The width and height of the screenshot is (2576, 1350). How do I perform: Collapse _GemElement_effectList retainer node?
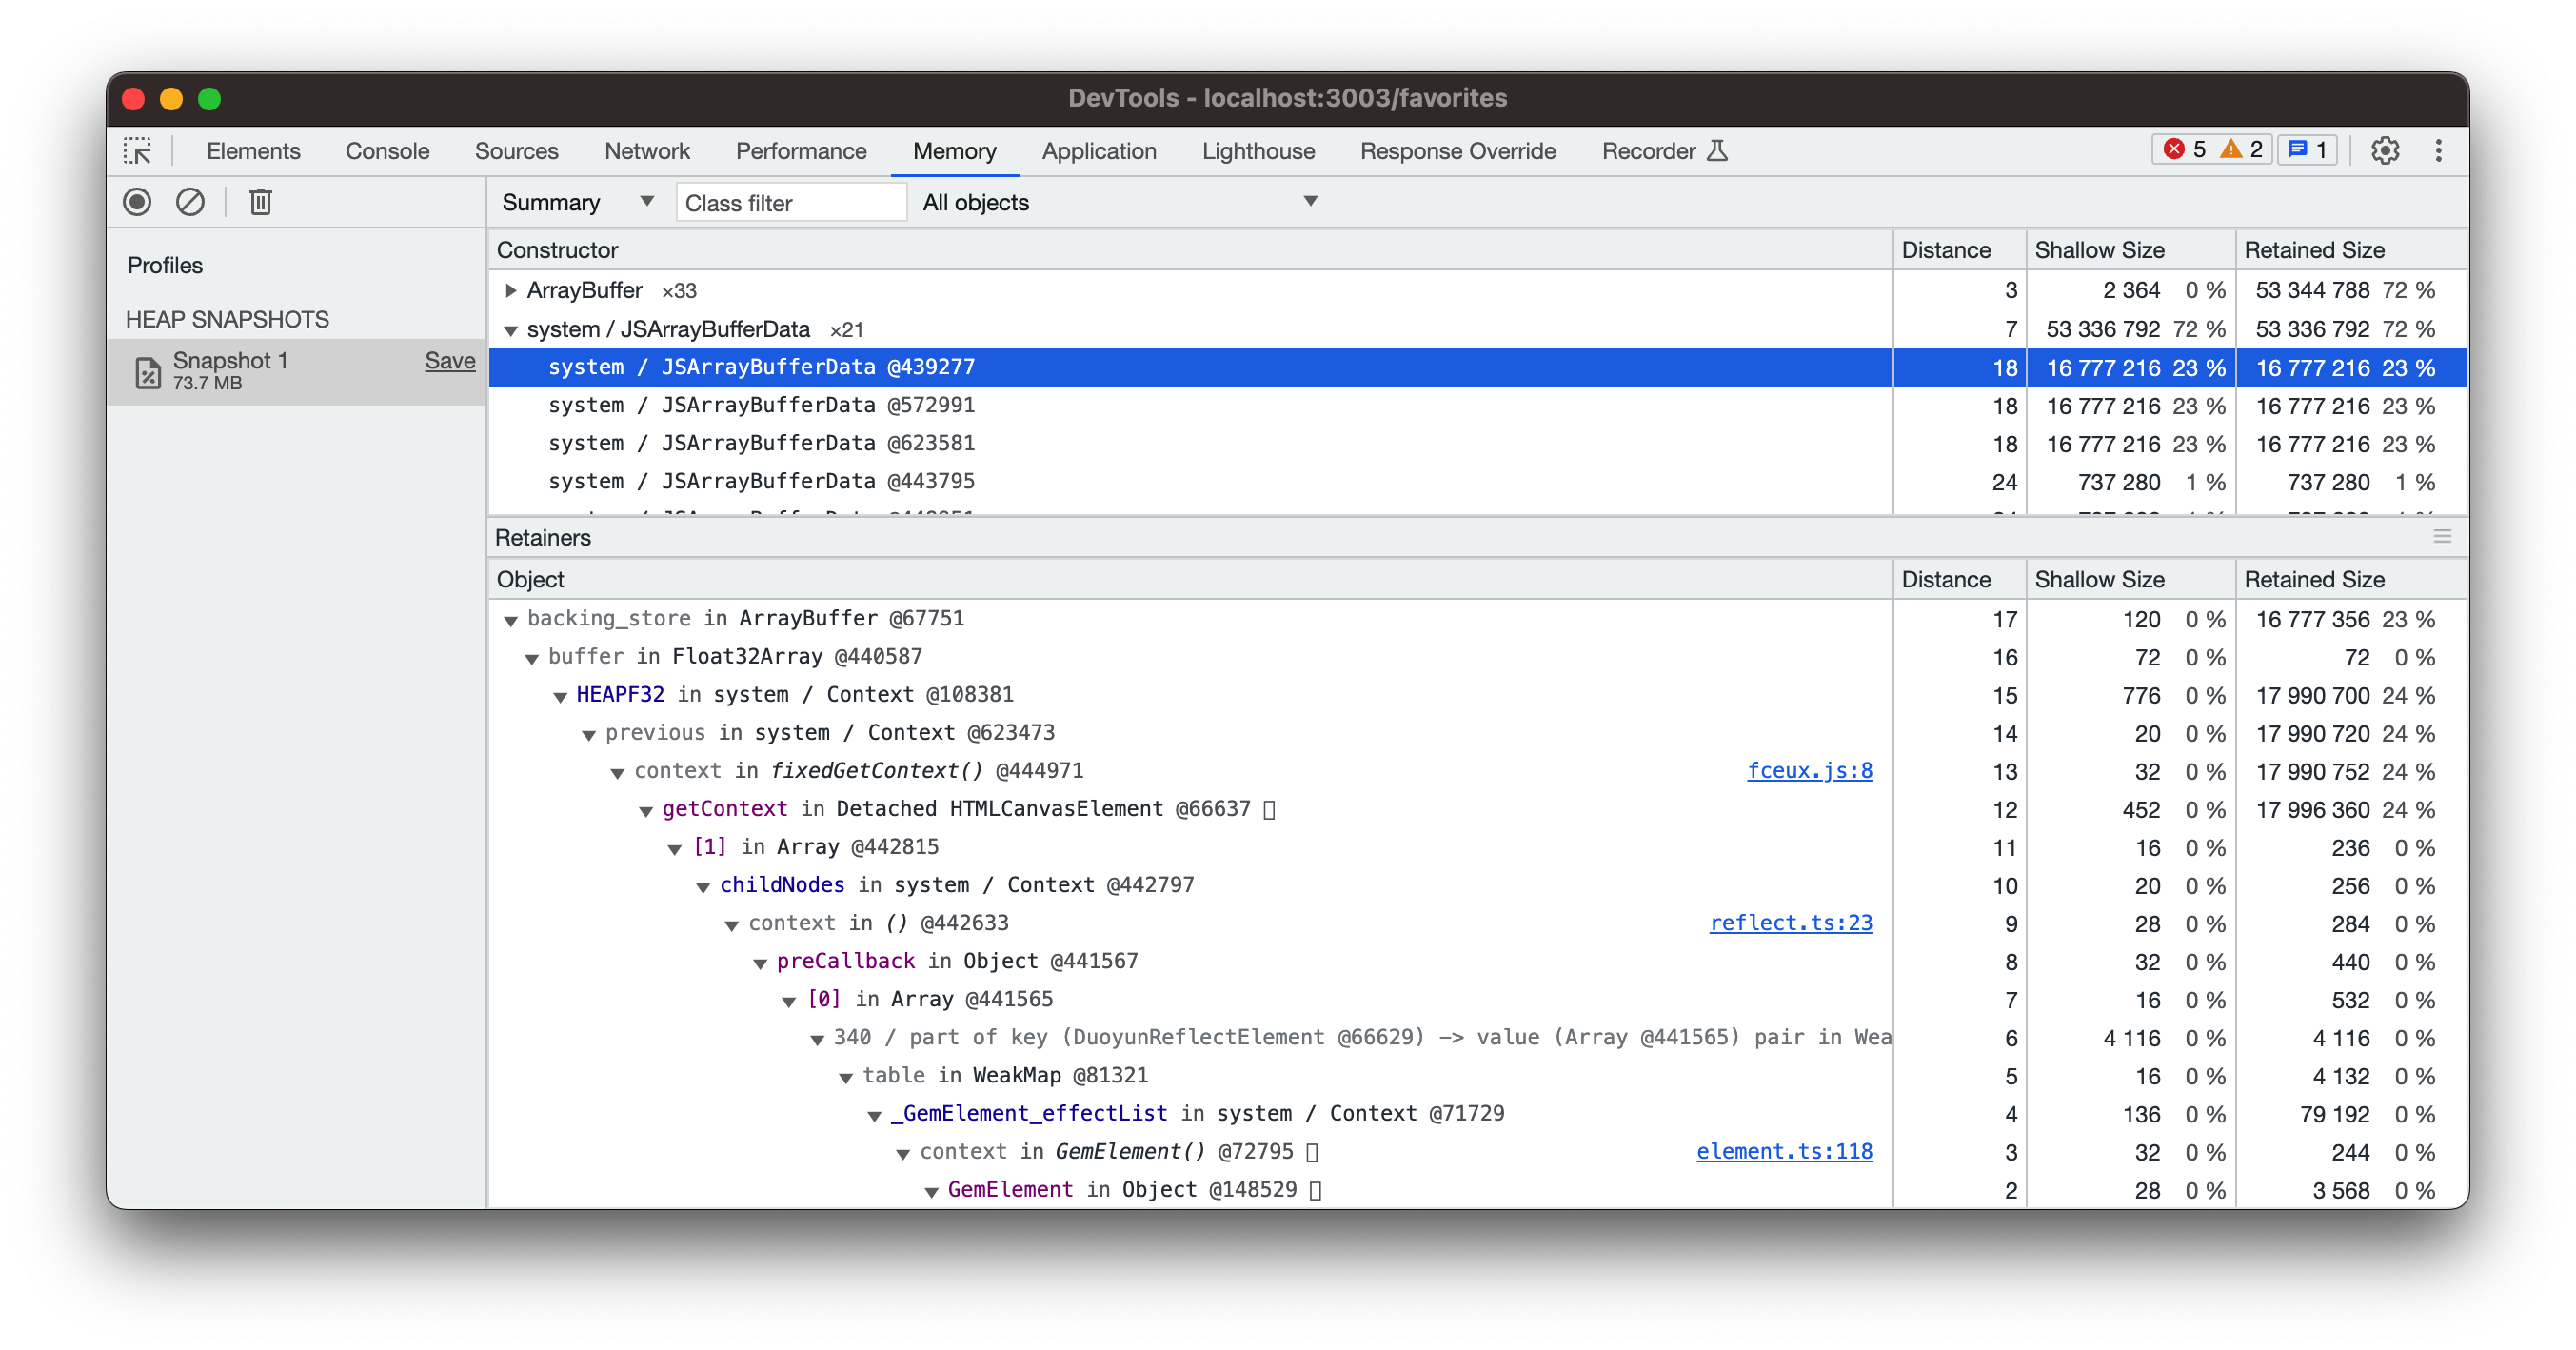point(874,1115)
